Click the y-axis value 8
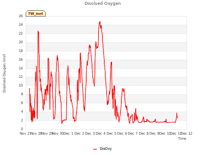This screenshot has height=155, width=206. pyautogui.click(x=22, y=94)
